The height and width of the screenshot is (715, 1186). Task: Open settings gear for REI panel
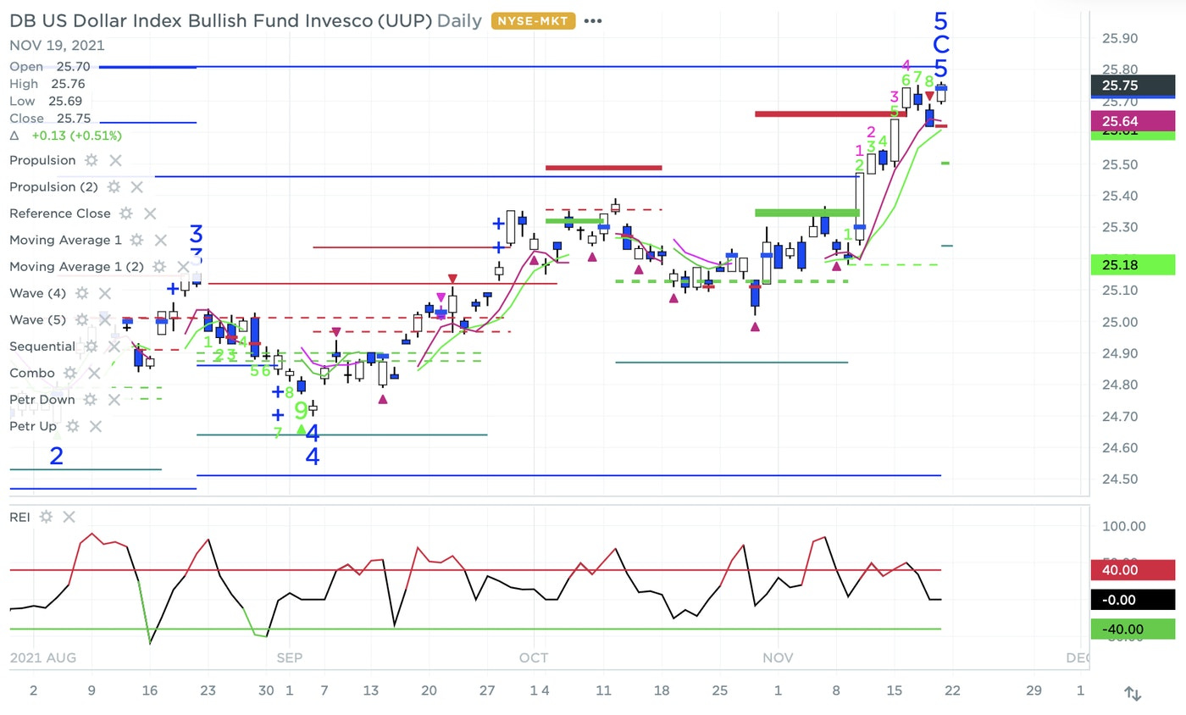[x=46, y=517]
